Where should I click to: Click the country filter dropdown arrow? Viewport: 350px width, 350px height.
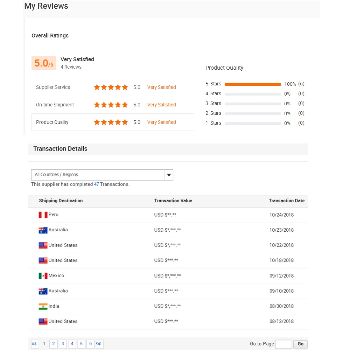tap(169, 175)
